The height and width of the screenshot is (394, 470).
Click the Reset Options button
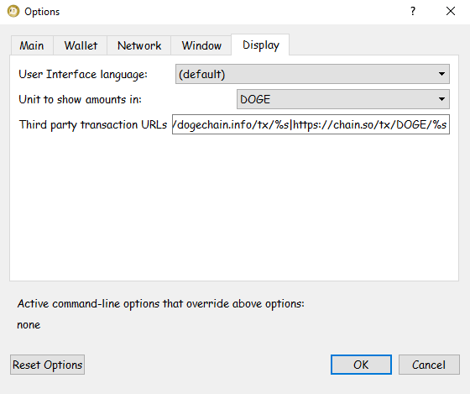[x=47, y=365]
